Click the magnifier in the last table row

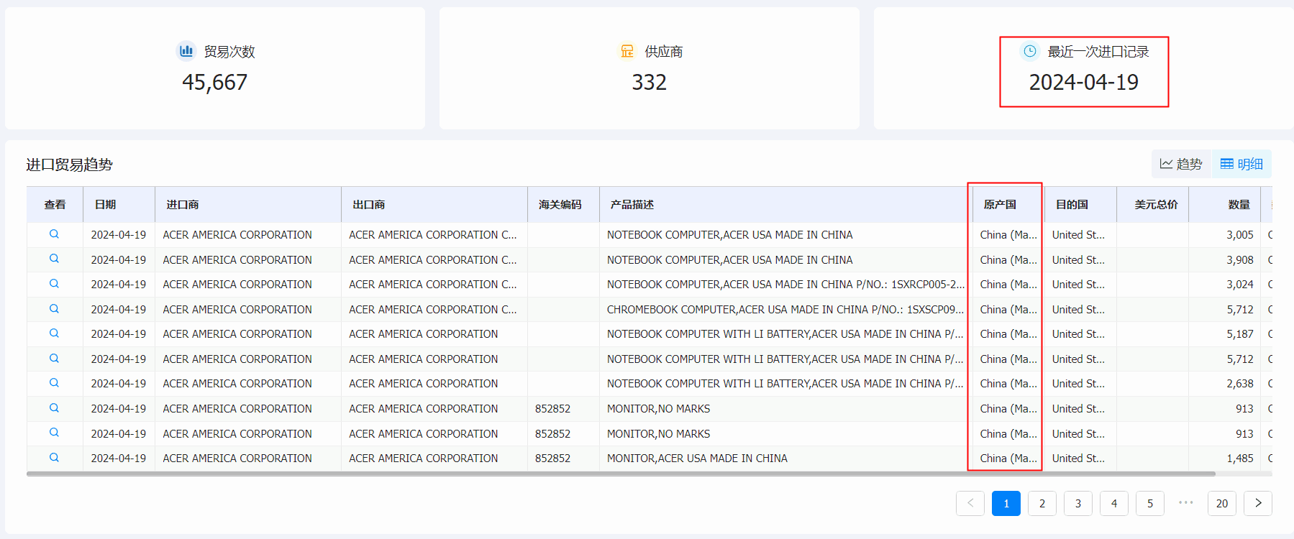pos(54,458)
